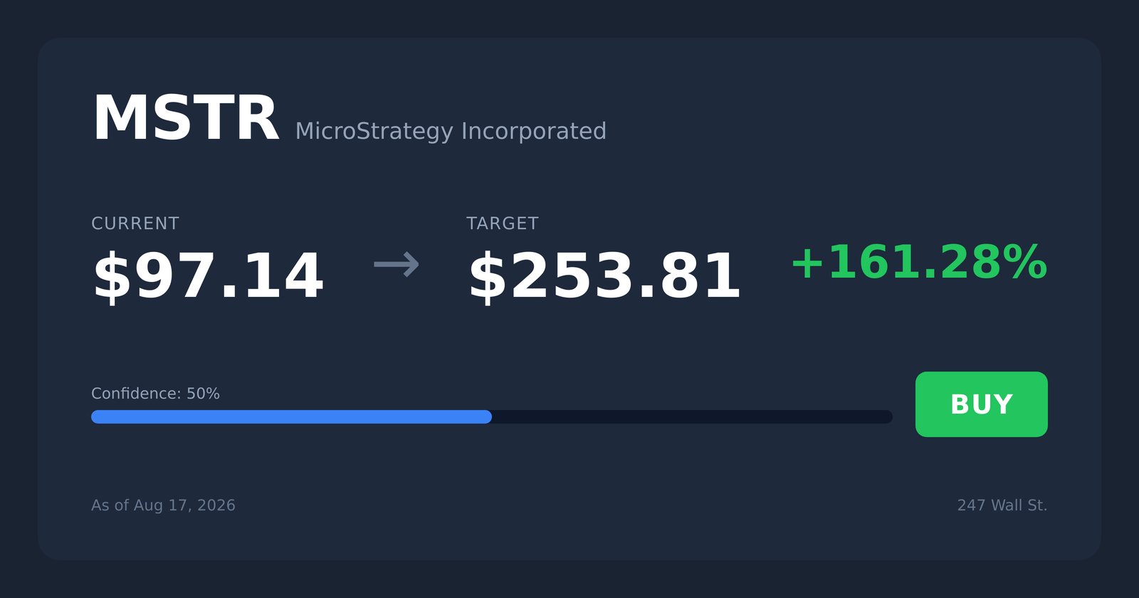This screenshot has height=598, width=1139.
Task: Click the arrow icon between prices
Action: [397, 264]
